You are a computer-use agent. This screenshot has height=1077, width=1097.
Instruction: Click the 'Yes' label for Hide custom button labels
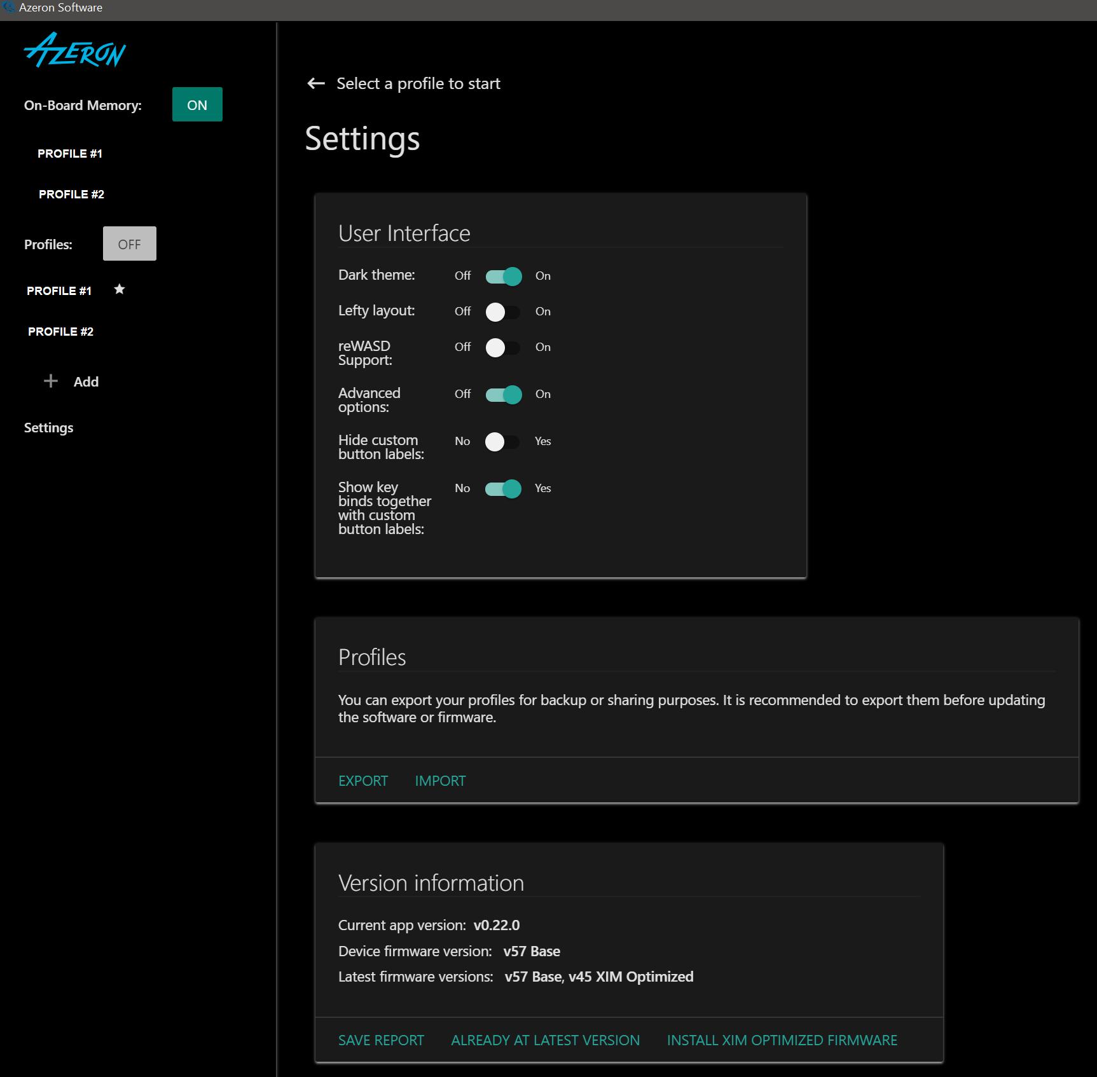click(x=543, y=441)
